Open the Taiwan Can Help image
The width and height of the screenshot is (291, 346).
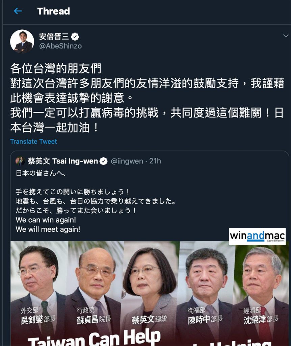[150, 294]
